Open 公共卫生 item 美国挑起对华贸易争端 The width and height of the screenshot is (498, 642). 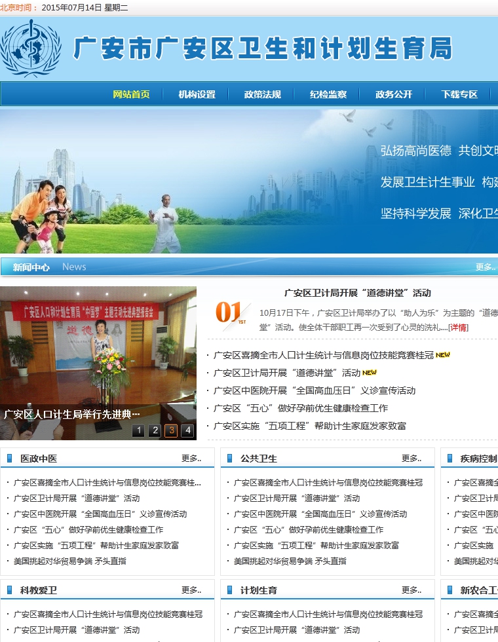coord(290,561)
